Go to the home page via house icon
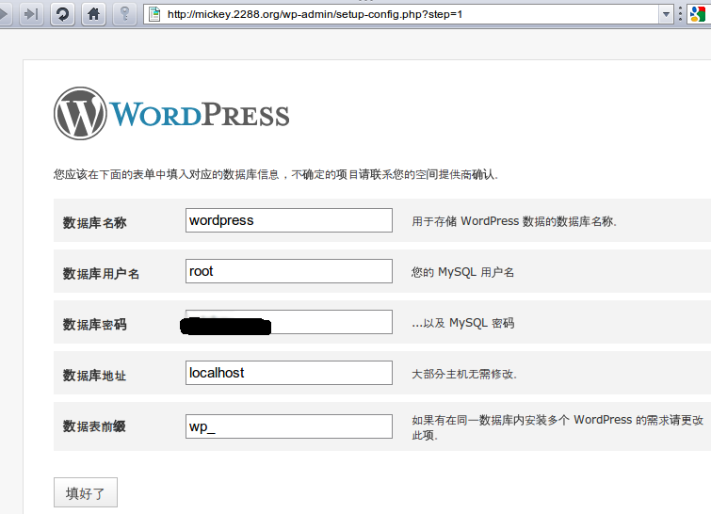 tap(93, 14)
